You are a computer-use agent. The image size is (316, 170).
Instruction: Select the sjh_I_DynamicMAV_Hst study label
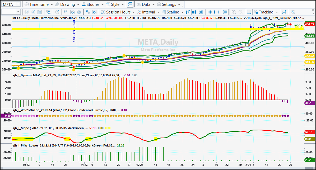pyautogui.click(x=67, y=75)
